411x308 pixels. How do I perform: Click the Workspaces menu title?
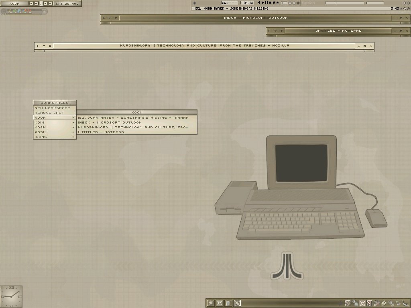[55, 103]
